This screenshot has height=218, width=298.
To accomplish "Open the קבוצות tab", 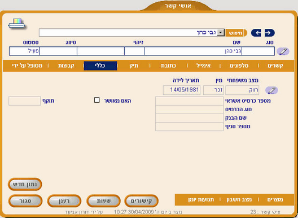I will (66, 66).
